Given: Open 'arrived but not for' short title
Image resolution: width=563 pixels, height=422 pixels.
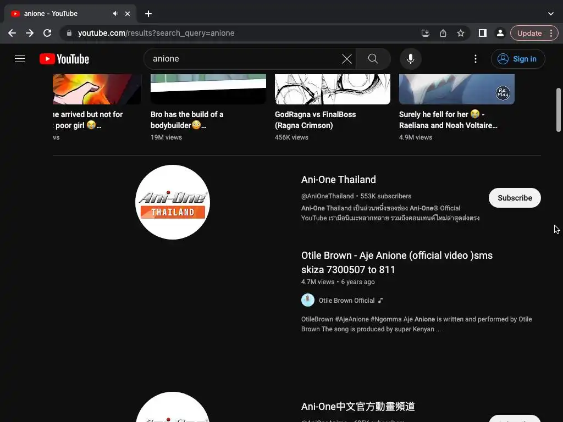Looking at the screenshot, I should pos(87,120).
